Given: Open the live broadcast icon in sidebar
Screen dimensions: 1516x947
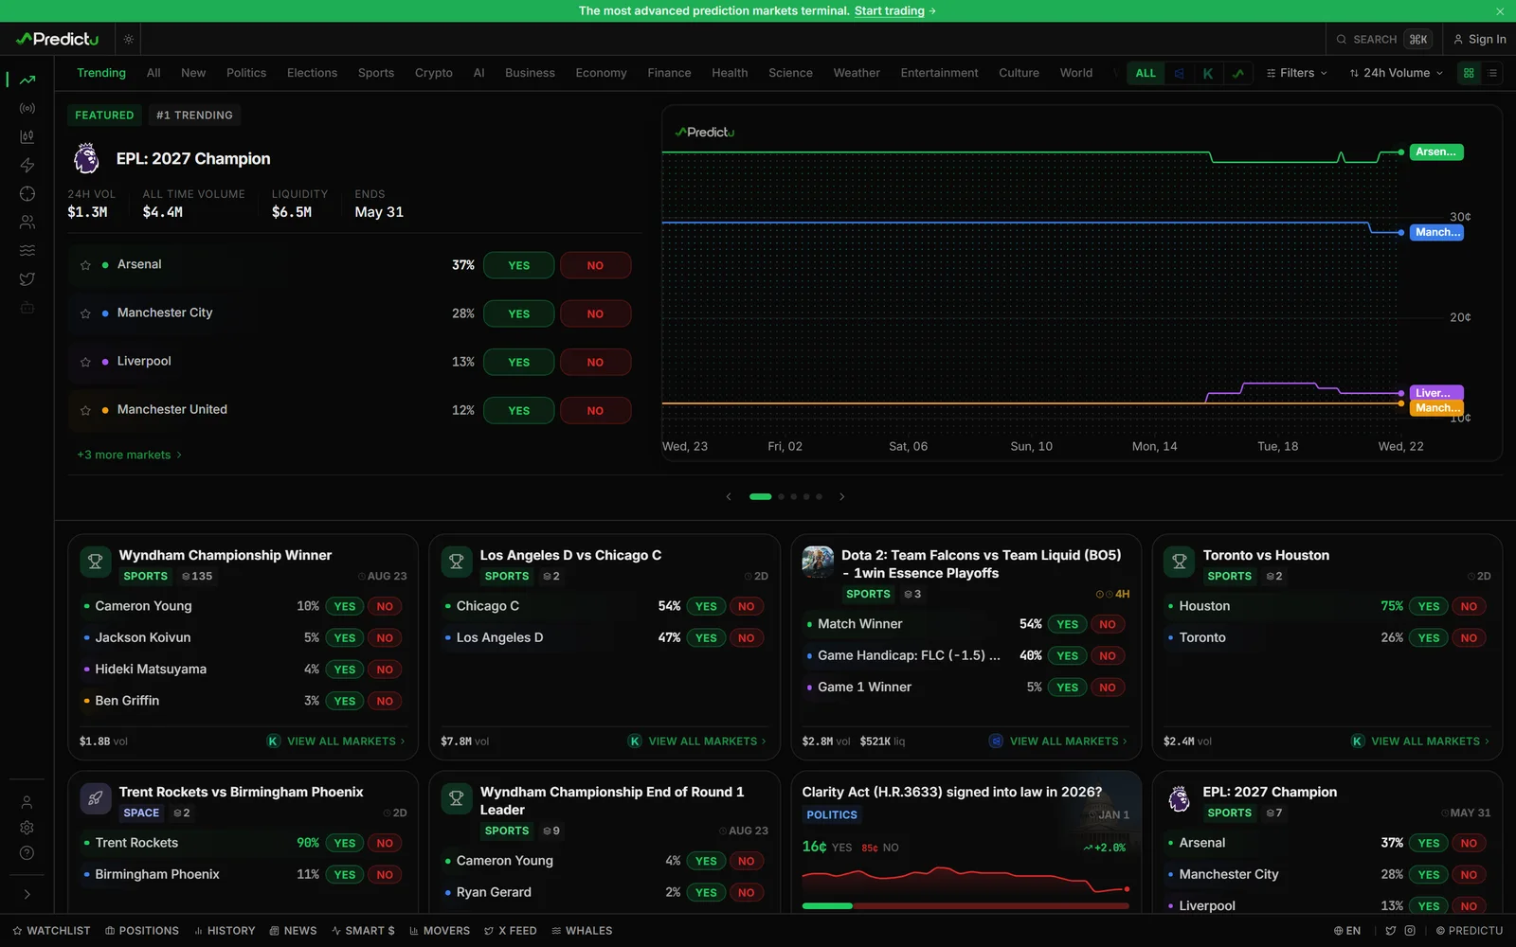Looking at the screenshot, I should pos(27,108).
